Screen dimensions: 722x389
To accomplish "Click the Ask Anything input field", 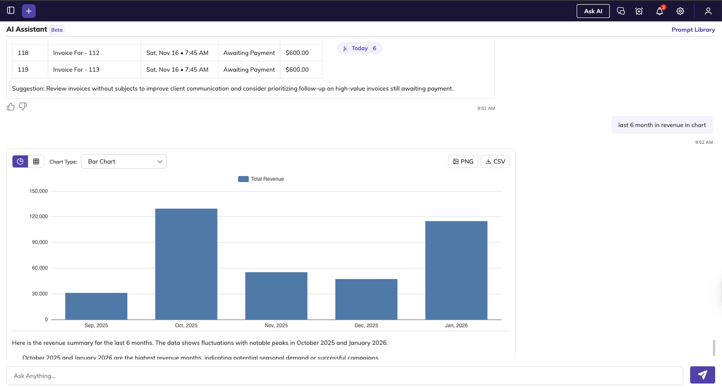I will tap(344, 376).
